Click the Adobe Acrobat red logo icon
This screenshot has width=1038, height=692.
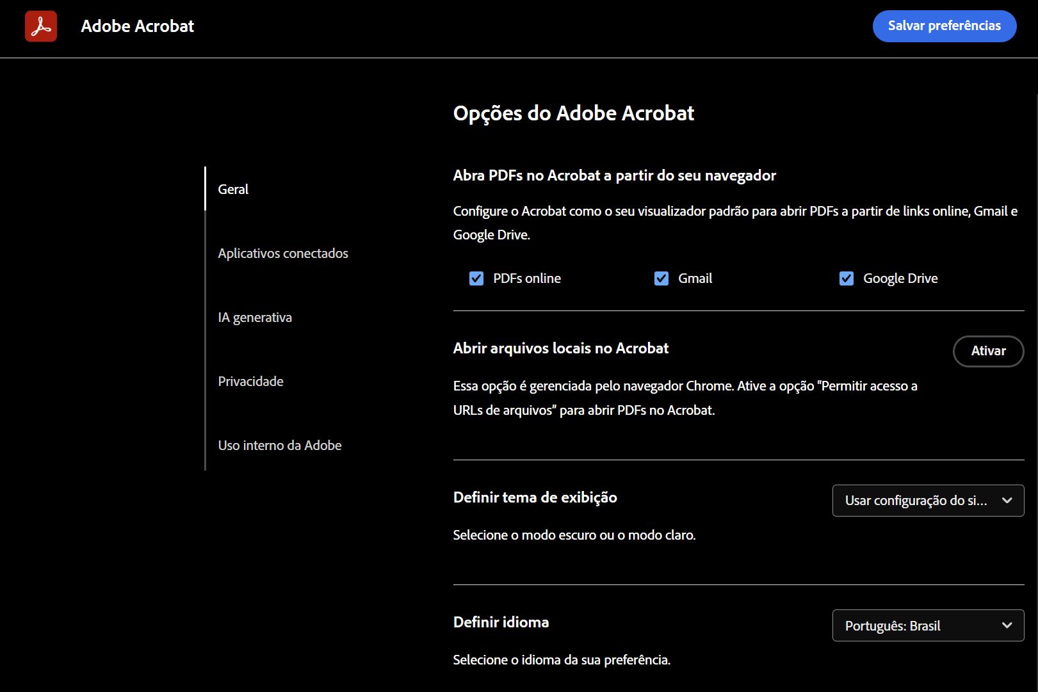(40, 26)
